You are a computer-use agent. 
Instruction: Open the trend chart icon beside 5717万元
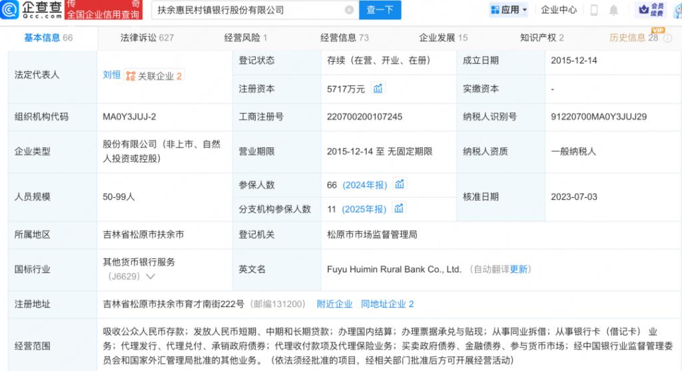tap(378, 88)
